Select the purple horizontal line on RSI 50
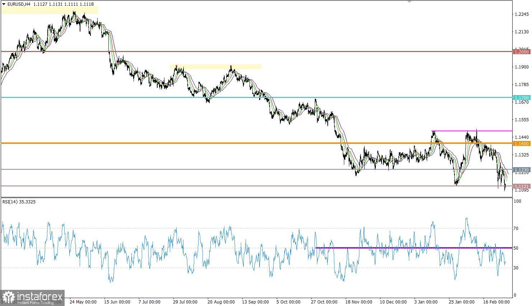The image size is (532, 306). click(414, 248)
